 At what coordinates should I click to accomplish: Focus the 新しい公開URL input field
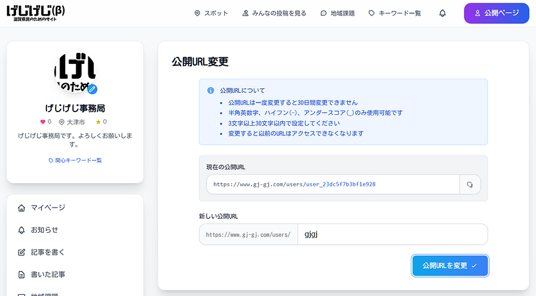coord(392,235)
